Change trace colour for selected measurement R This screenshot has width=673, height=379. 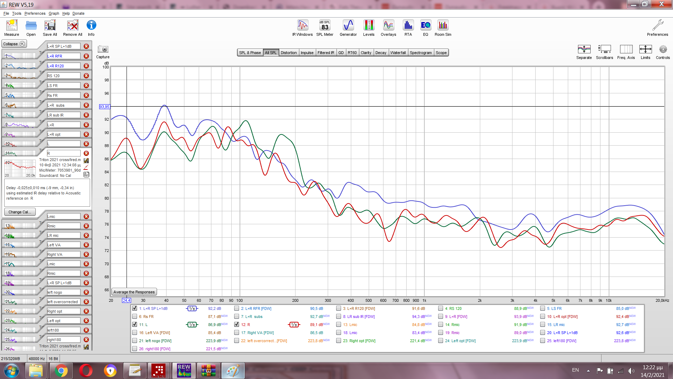86,167
